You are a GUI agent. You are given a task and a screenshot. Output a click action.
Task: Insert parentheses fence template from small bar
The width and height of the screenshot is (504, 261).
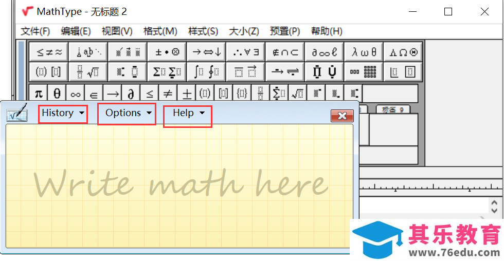coord(205,94)
